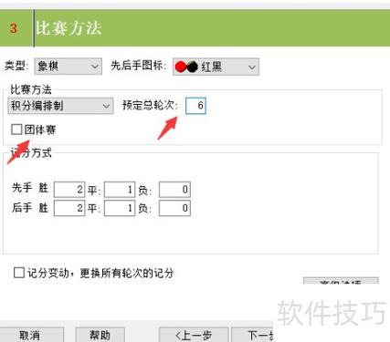390x342 pixels.
Task: Click the red-black piece icon
Action: (x=186, y=67)
